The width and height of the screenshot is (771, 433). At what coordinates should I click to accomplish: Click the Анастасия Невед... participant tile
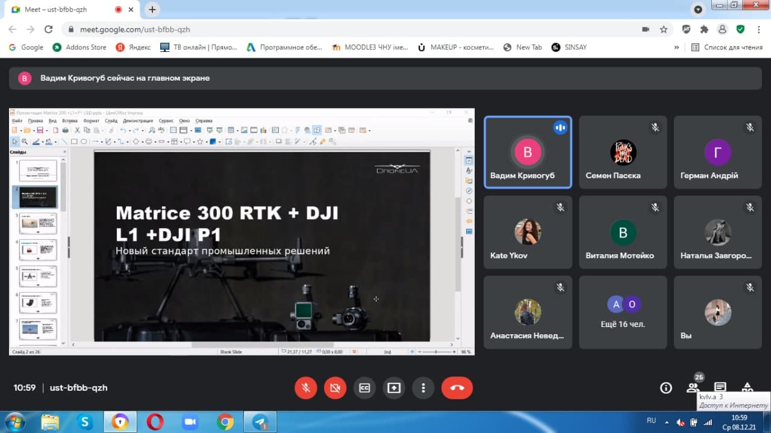528,313
